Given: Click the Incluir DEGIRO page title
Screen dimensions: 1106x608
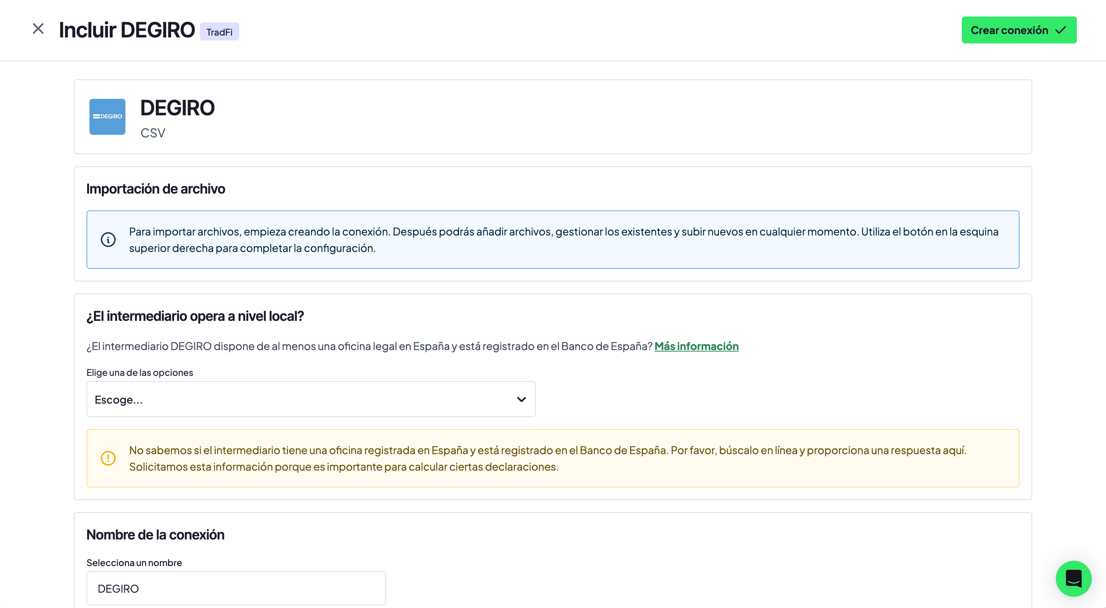Looking at the screenshot, I should [127, 30].
